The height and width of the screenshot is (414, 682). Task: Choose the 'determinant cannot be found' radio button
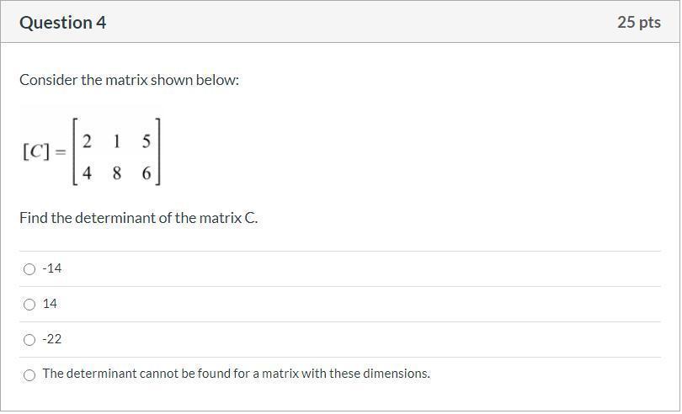29,375
